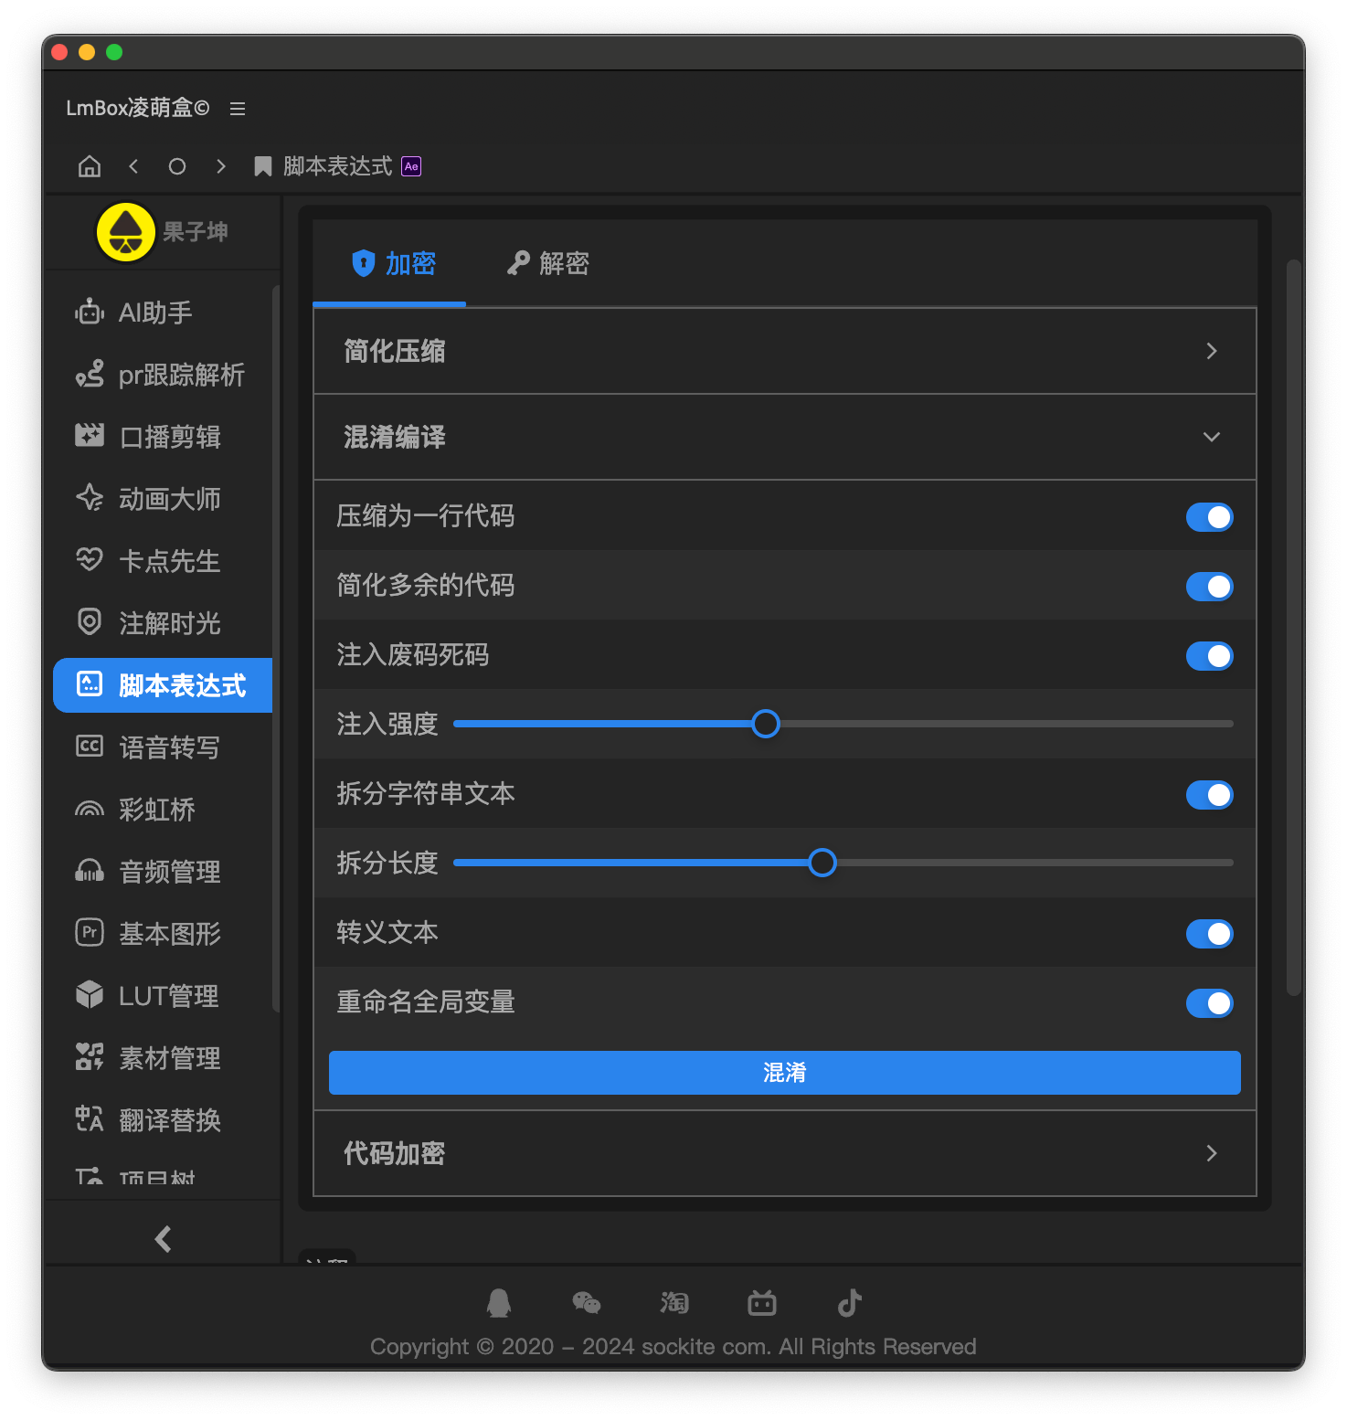Select 口播剪辑 sidebar item

(163, 437)
